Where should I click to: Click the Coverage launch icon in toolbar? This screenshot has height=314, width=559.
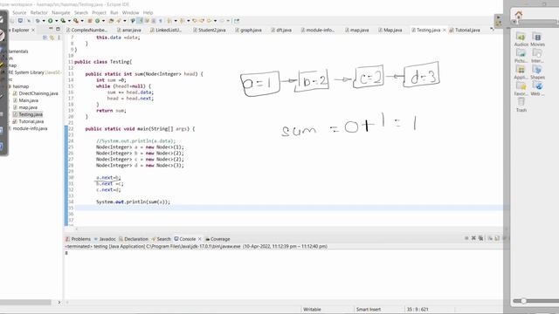pos(63,21)
